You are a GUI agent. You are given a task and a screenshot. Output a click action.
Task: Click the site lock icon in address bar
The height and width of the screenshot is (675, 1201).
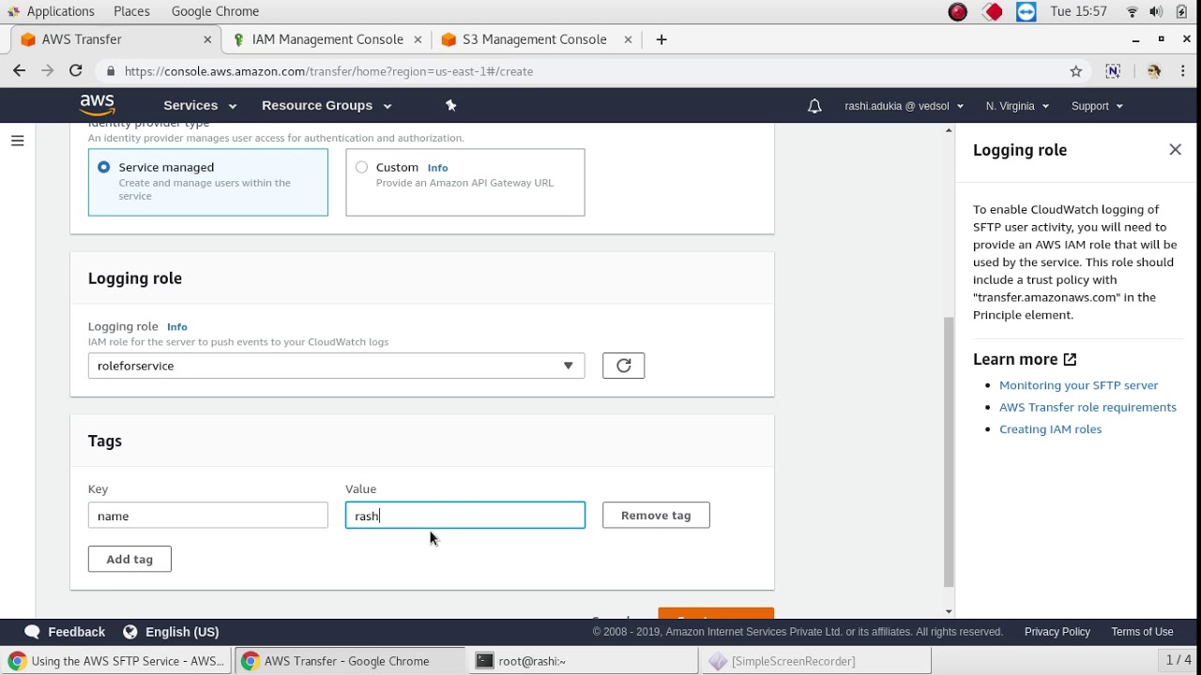tap(111, 71)
